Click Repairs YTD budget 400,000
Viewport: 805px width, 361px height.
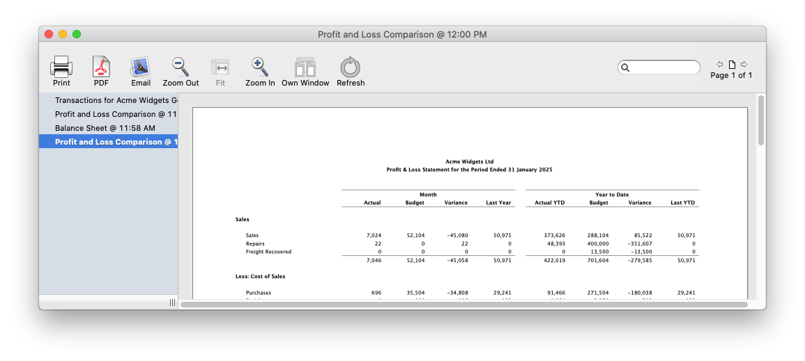coord(598,243)
